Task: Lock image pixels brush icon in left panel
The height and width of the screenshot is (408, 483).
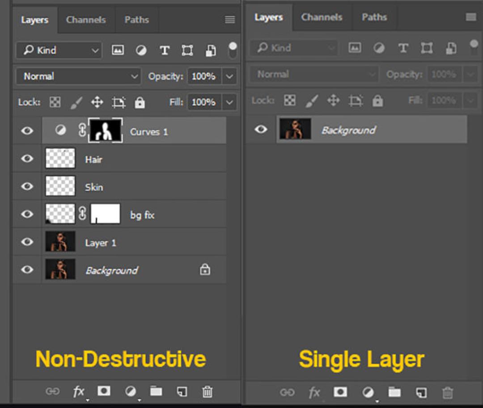Action: (76, 102)
